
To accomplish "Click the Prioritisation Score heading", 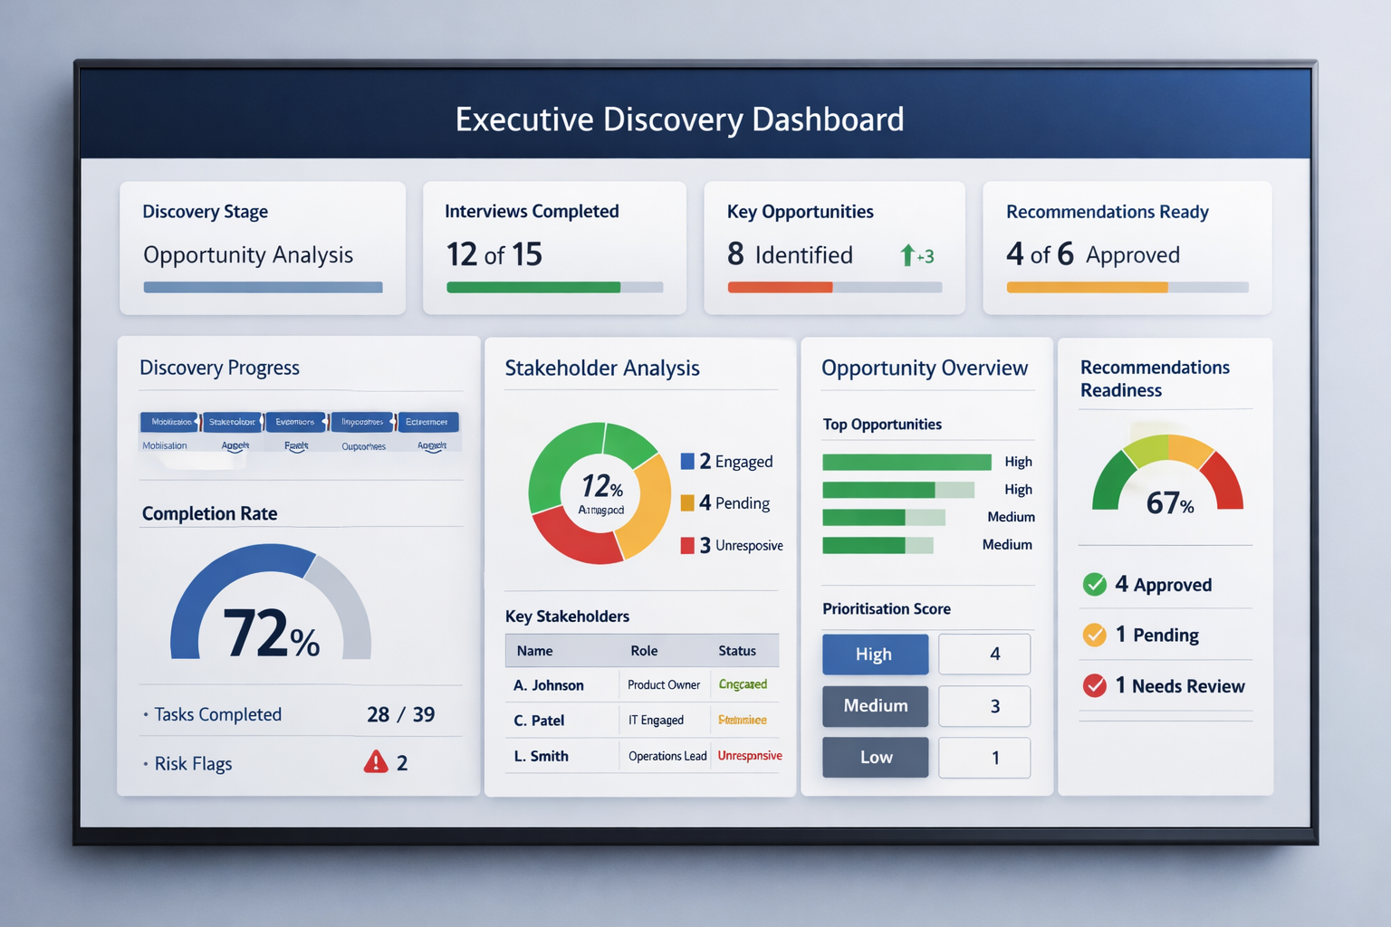I will pyautogui.click(x=887, y=609).
